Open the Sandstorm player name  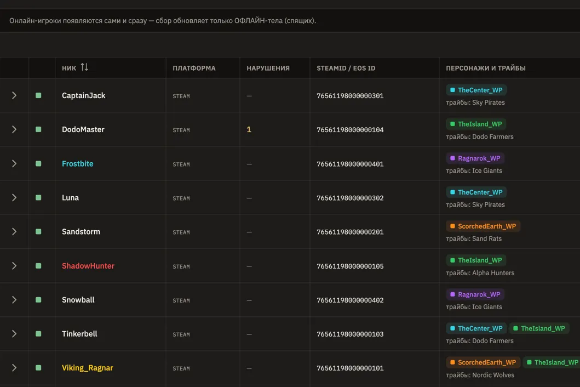pyautogui.click(x=81, y=232)
